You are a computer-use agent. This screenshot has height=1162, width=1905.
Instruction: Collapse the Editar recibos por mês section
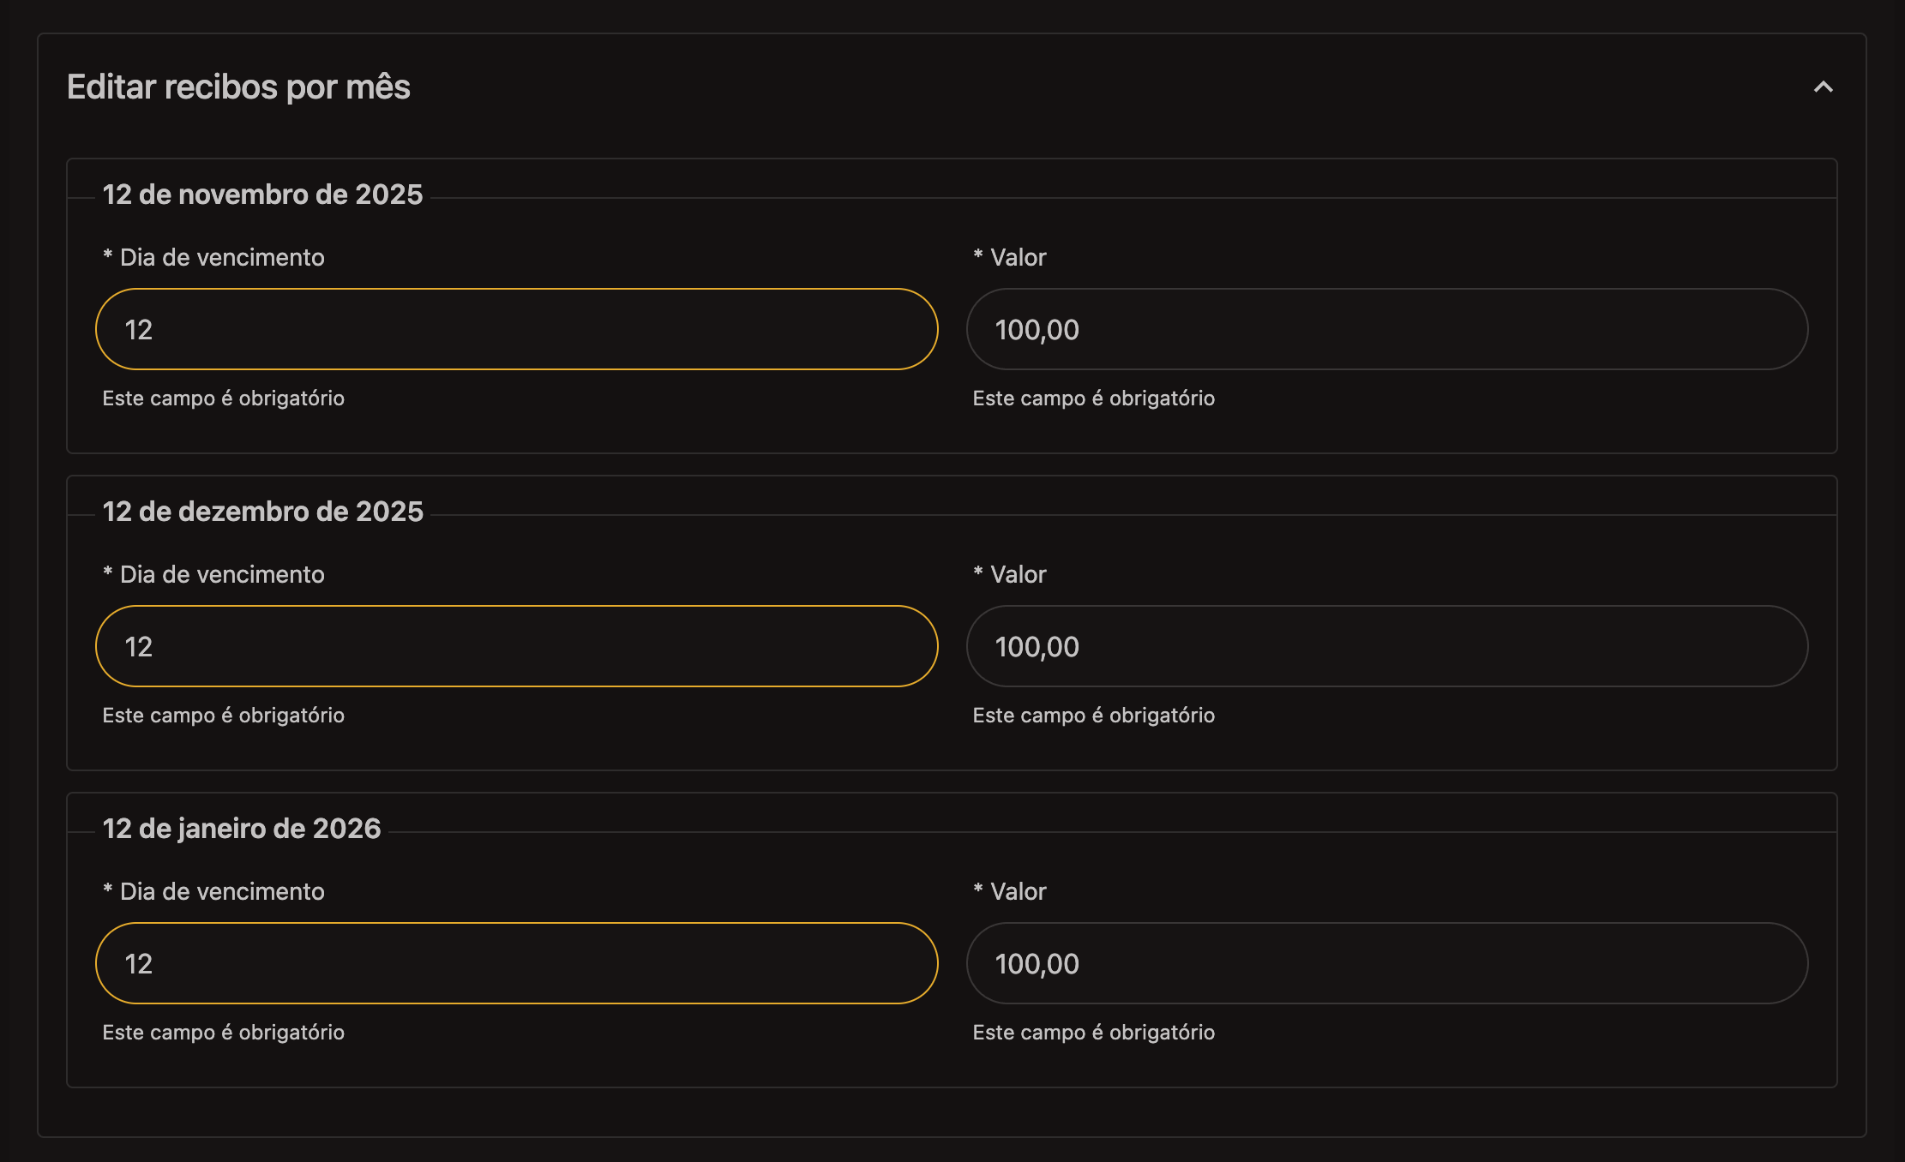(1823, 87)
